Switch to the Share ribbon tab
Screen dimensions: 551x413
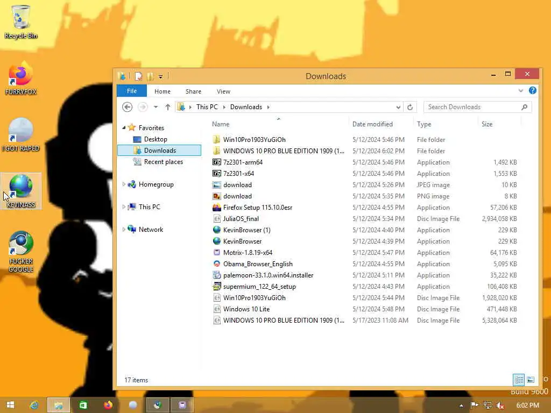click(193, 91)
